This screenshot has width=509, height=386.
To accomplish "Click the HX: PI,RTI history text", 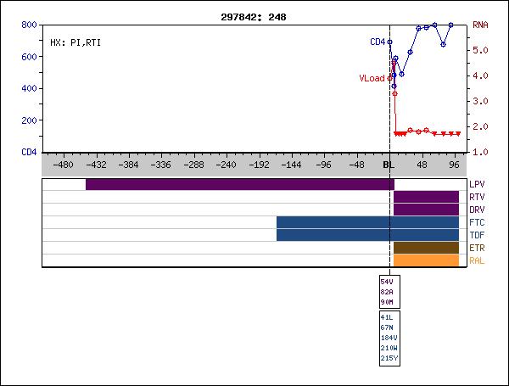I will point(76,42).
